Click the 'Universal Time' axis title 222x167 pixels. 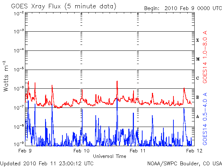[110, 156]
